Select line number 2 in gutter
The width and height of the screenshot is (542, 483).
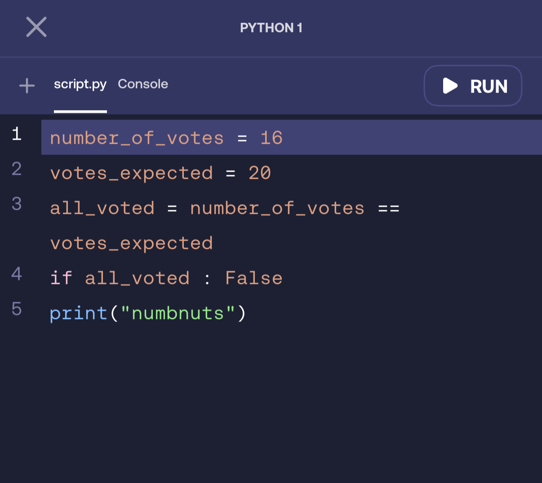coord(17,169)
